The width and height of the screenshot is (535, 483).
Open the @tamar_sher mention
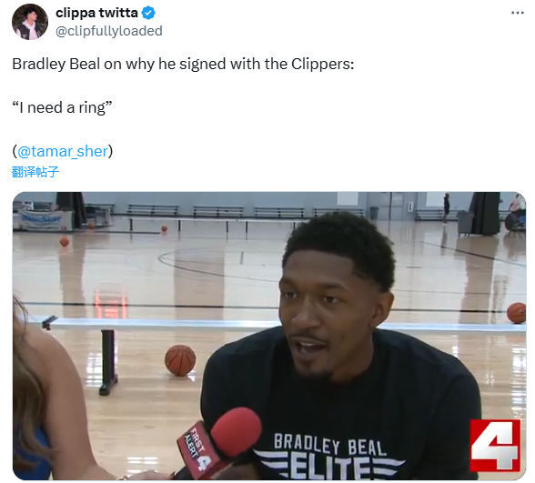click(x=63, y=151)
